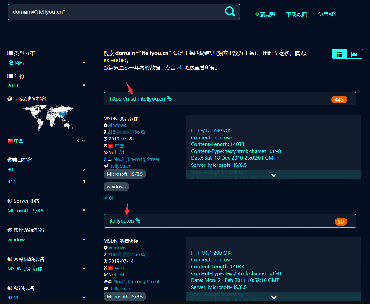370x304 pixels.
Task: Click the orange 80 port badge
Action: 340,222
